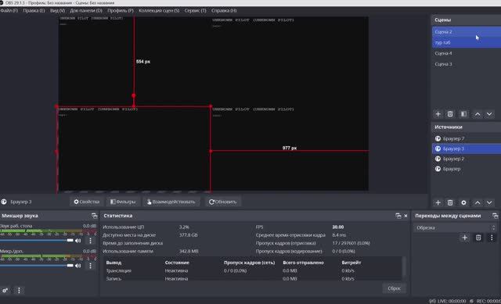Open the Профиль menu

(x=121, y=10)
